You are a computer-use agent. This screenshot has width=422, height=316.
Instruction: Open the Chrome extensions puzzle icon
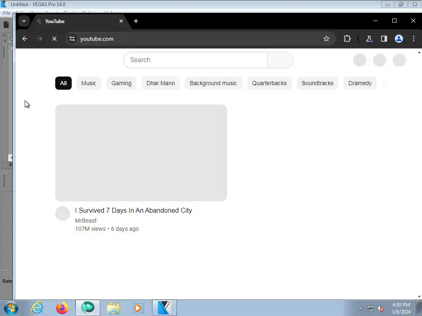click(x=347, y=39)
